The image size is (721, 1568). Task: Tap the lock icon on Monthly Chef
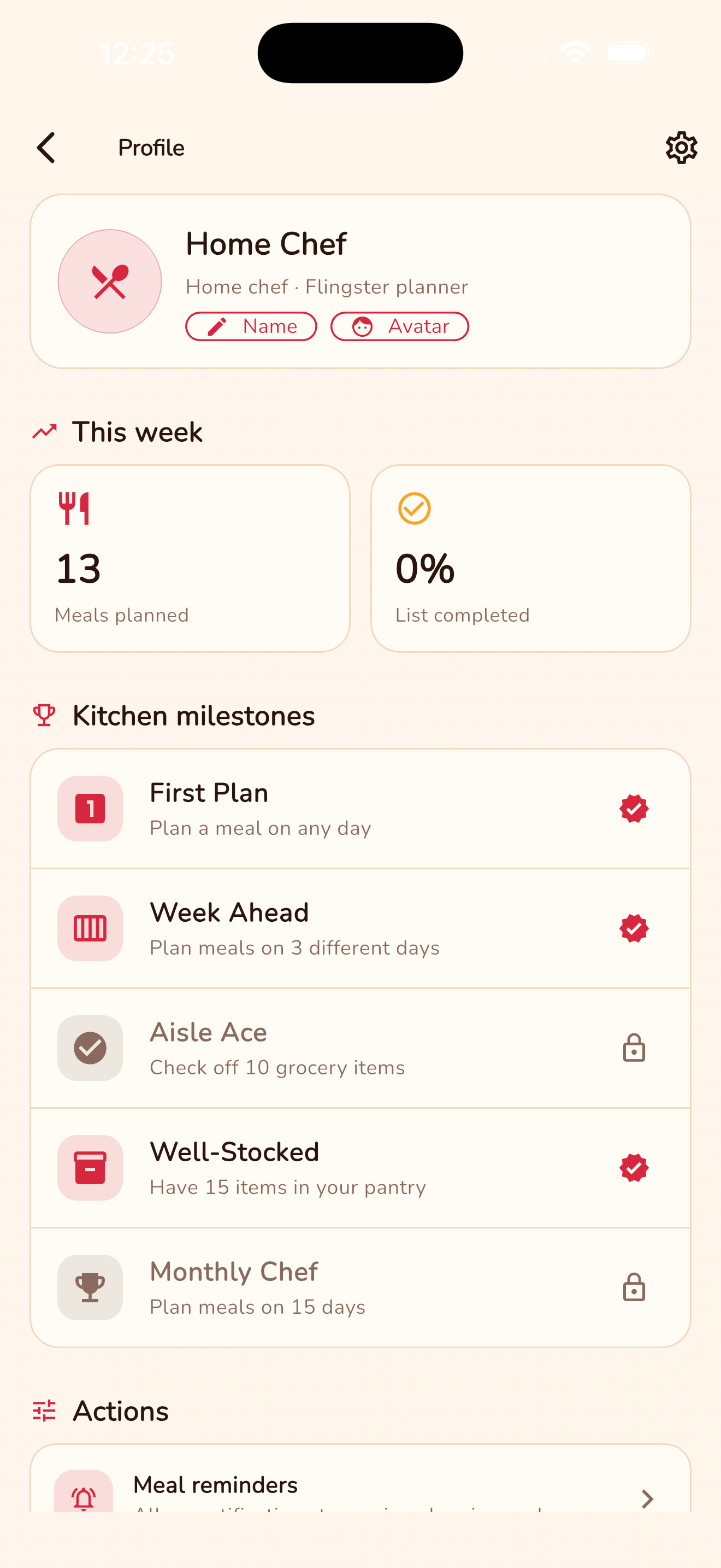[634, 1288]
